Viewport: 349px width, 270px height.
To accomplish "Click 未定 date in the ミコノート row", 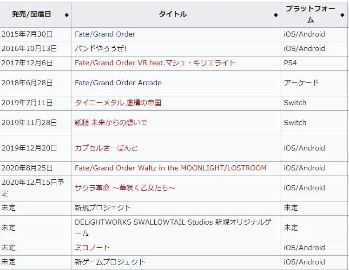I will point(8,248).
